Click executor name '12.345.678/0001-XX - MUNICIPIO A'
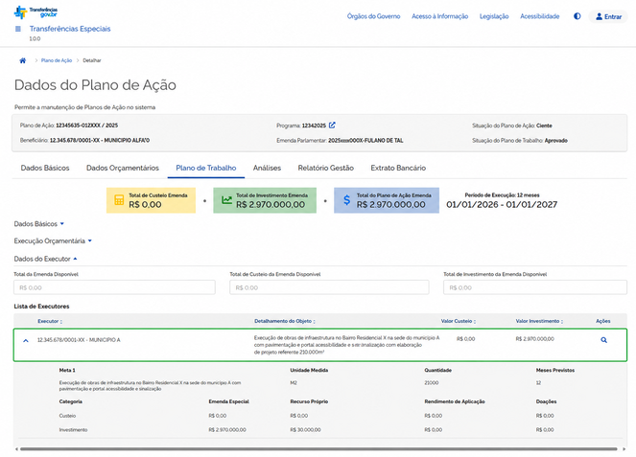 [x=79, y=340]
